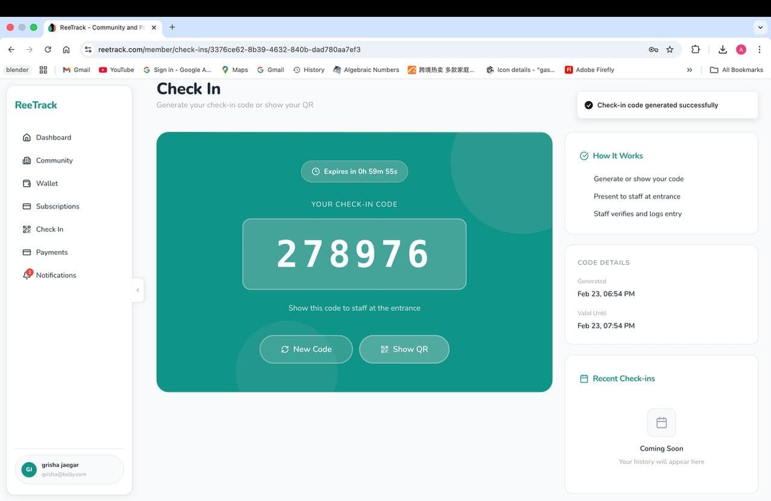Open password manager key icon in address bar
771x501 pixels.
tap(654, 49)
